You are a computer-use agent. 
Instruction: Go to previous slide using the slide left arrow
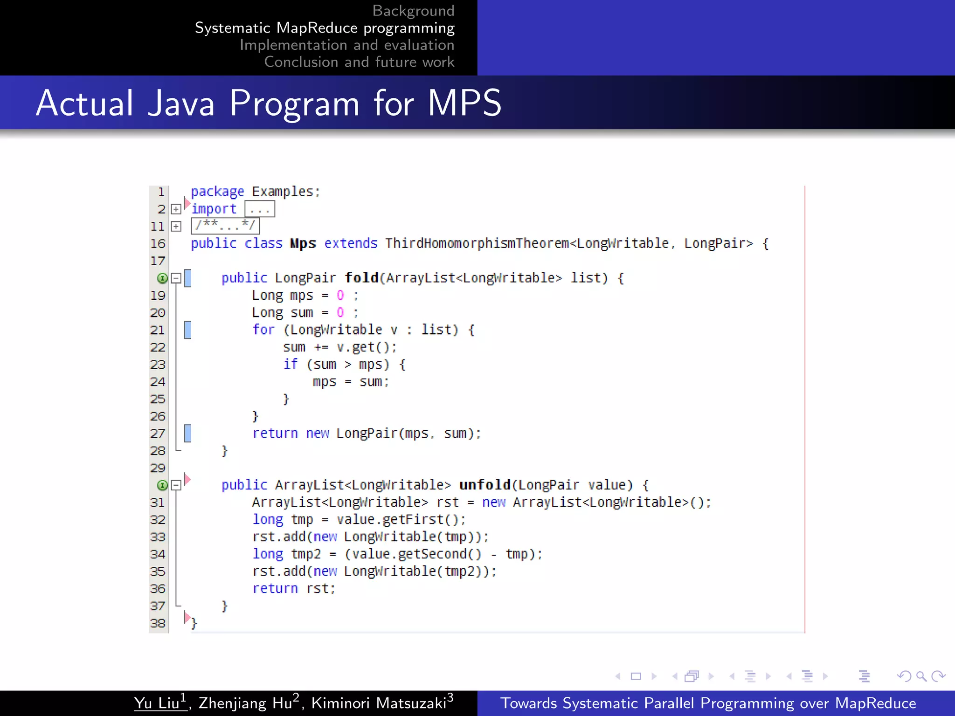tap(618, 676)
